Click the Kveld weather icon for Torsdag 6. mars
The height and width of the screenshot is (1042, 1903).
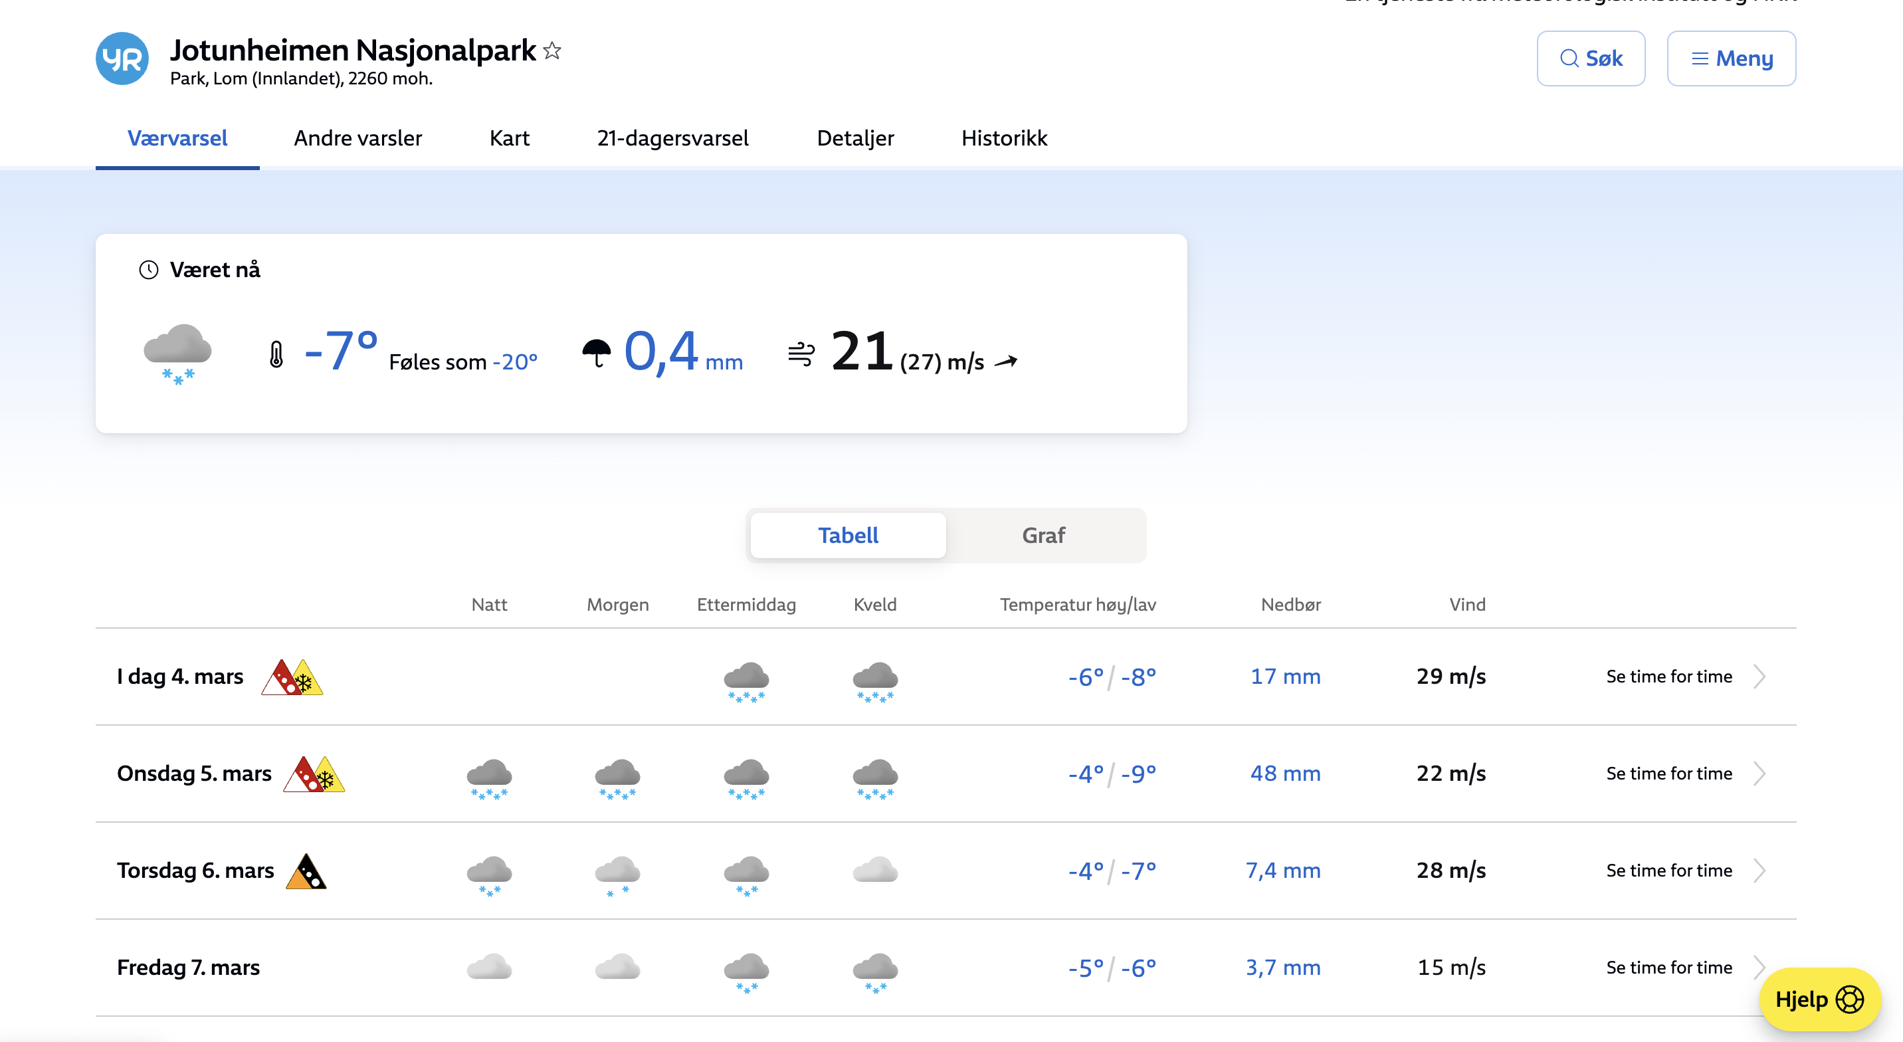[874, 871]
